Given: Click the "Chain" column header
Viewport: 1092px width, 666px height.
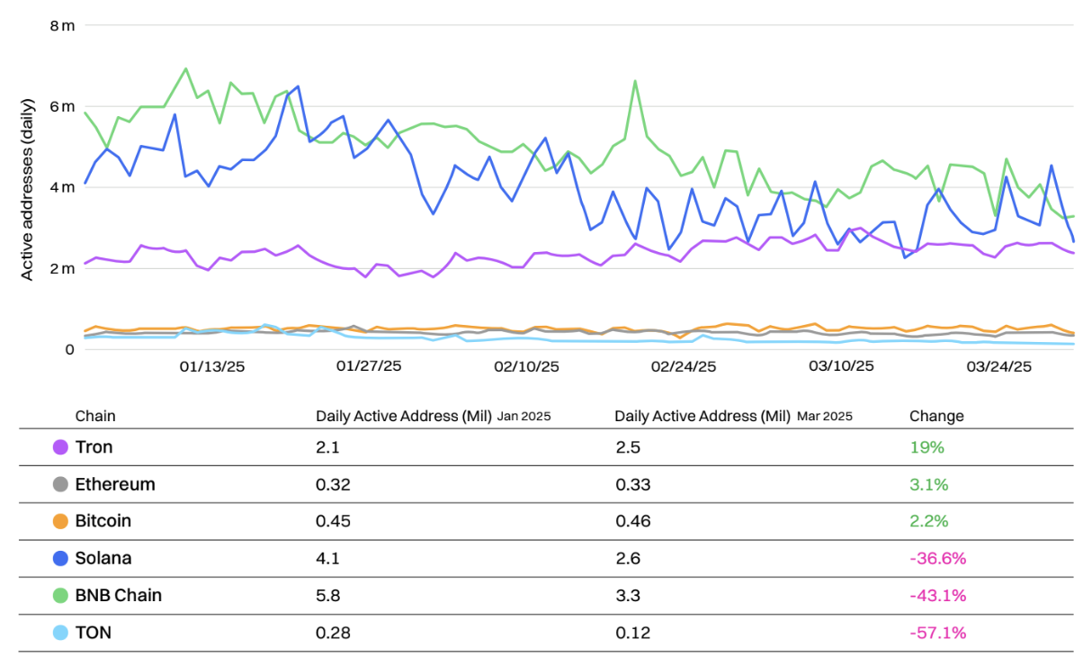Looking at the screenshot, I should click(95, 416).
